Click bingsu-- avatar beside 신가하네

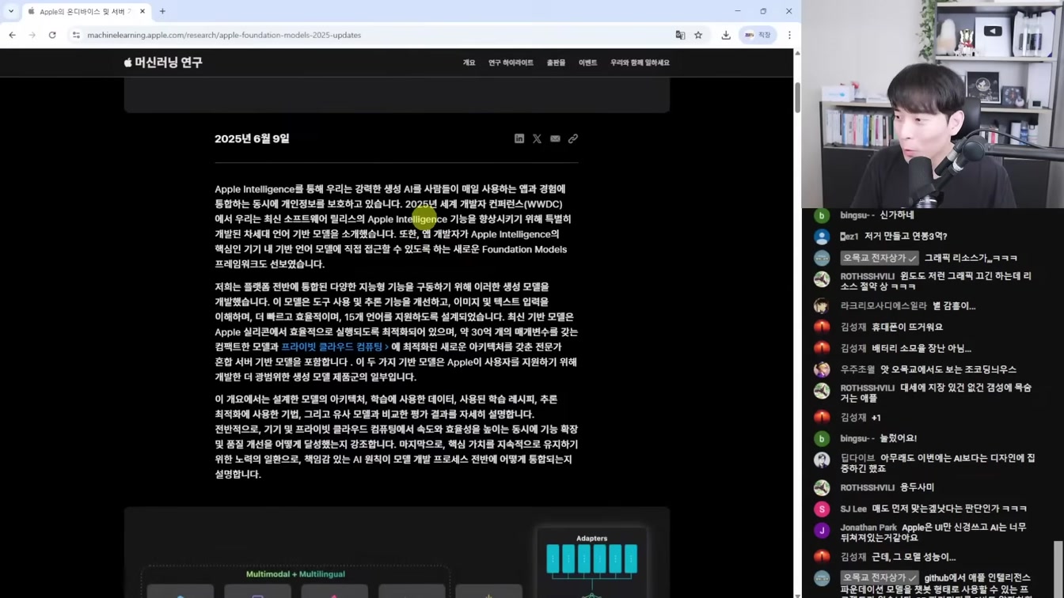(822, 215)
